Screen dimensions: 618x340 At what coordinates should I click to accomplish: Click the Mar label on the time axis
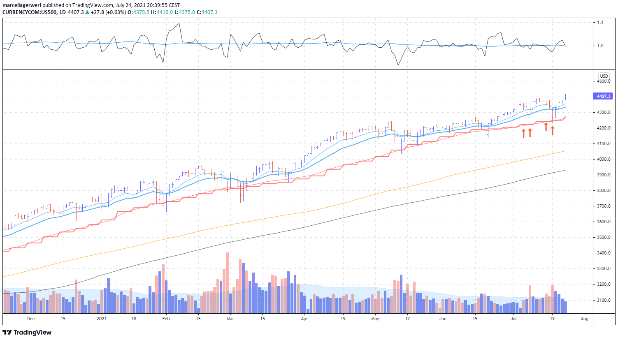pyautogui.click(x=230, y=319)
